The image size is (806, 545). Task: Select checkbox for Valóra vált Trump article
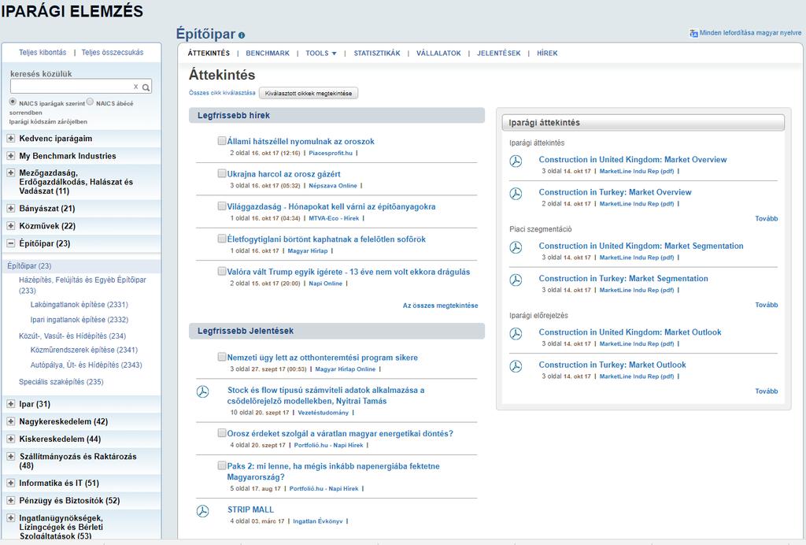pyautogui.click(x=221, y=271)
